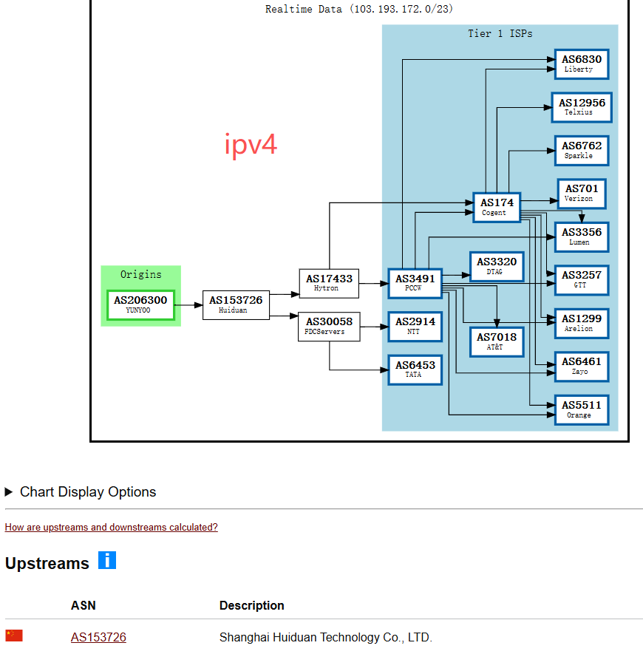643x654 pixels.
Task: Click the China flag icon in the AS153726 row
Action: tap(14, 636)
